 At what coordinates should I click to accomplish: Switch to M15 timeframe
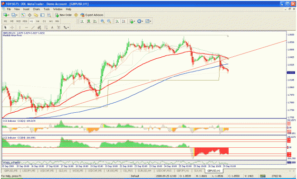coord(19,21)
